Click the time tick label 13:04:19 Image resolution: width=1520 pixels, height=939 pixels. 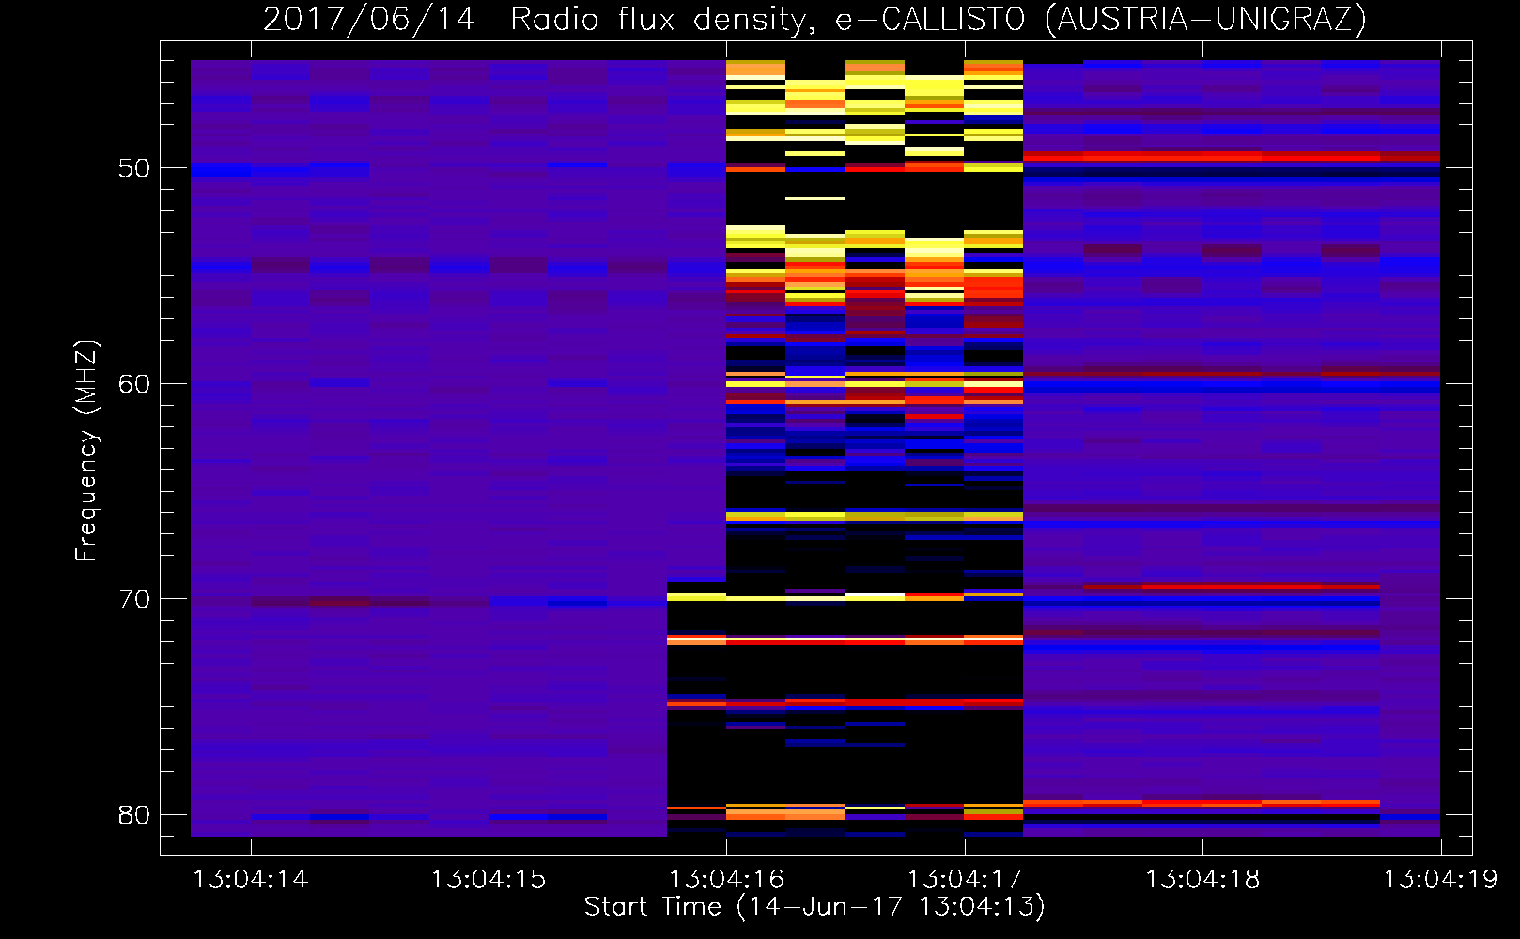1440,880
